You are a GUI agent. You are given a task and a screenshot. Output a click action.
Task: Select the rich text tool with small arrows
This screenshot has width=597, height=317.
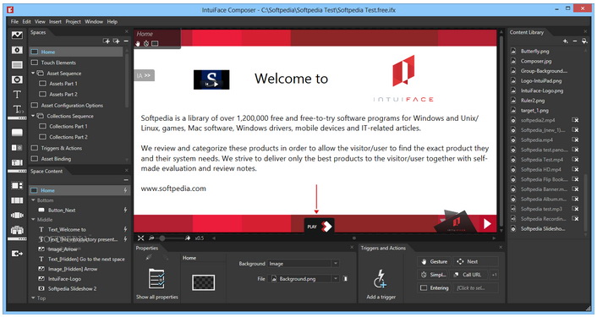(x=18, y=110)
